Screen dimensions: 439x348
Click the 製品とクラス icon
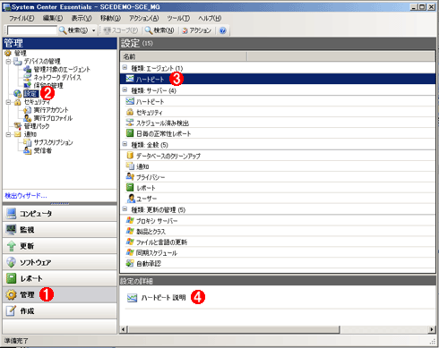pos(130,231)
